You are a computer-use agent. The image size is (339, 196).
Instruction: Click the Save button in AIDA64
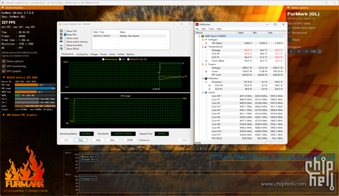click(113, 140)
